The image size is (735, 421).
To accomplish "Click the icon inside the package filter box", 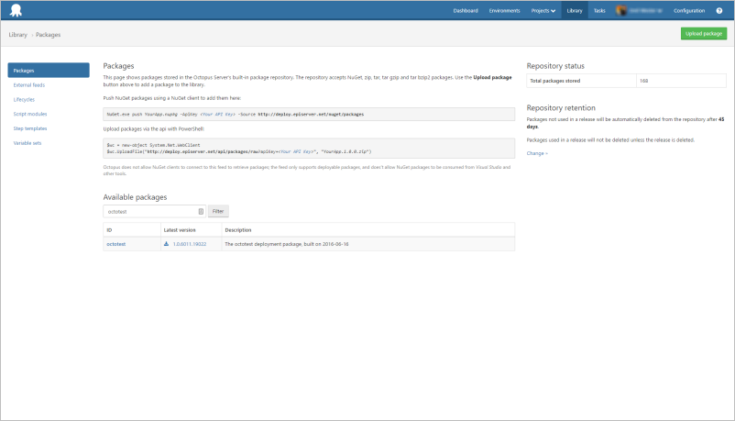I will (x=201, y=211).
